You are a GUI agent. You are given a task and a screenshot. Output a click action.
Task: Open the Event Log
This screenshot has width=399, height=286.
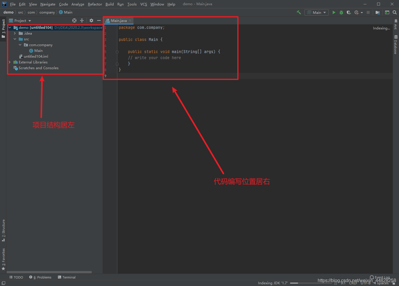click(380, 277)
